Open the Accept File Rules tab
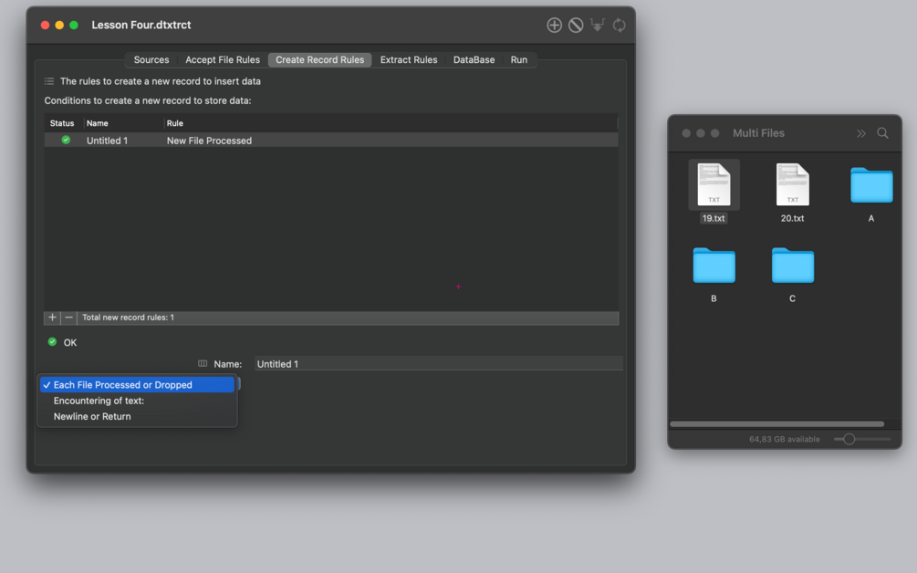The height and width of the screenshot is (573, 917). point(223,59)
